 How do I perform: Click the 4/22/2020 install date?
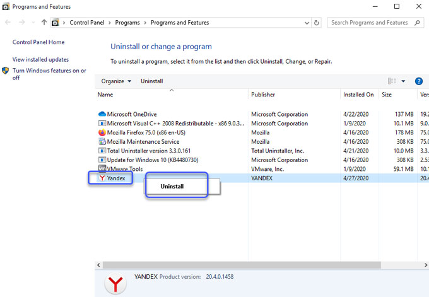tap(356, 114)
